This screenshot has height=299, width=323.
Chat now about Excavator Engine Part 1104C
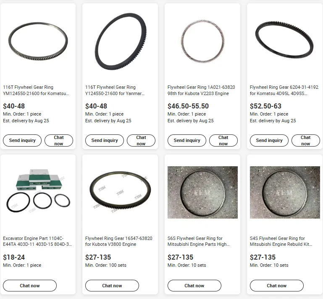tap(30, 286)
